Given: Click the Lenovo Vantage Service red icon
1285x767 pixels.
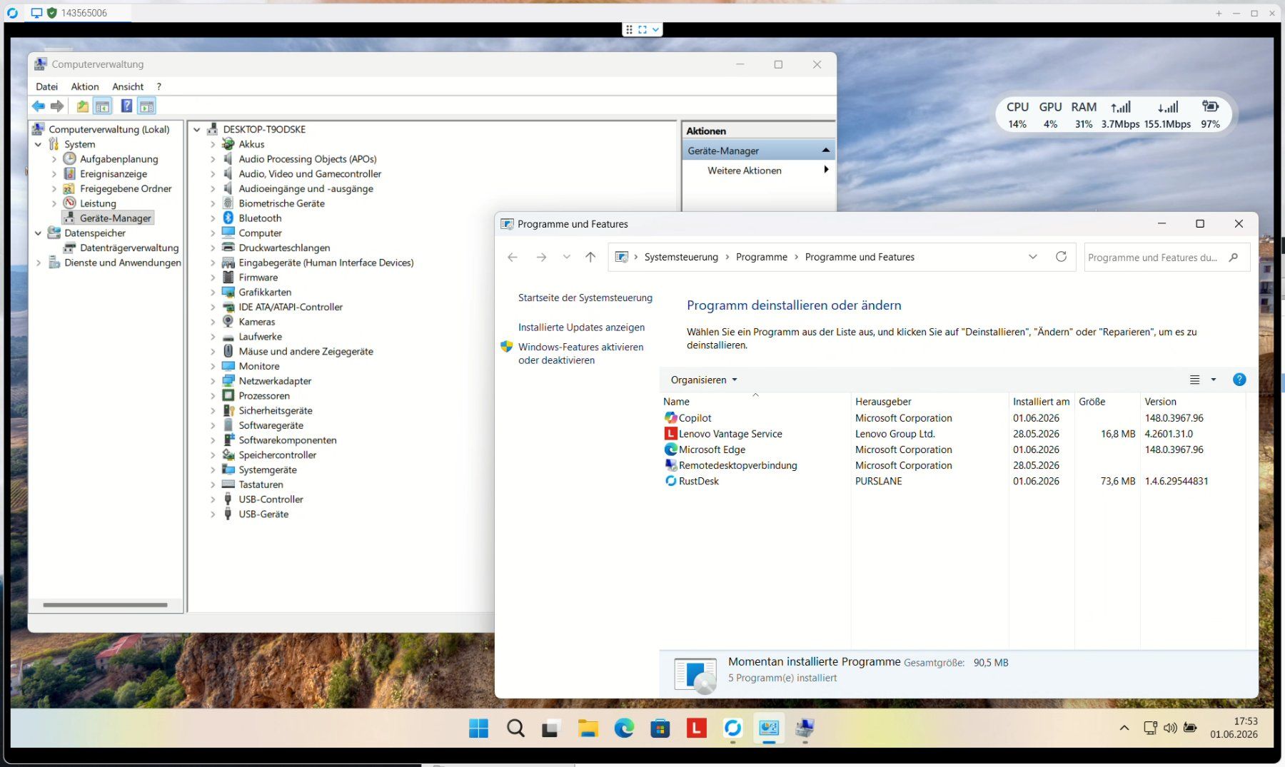Looking at the screenshot, I should point(670,434).
